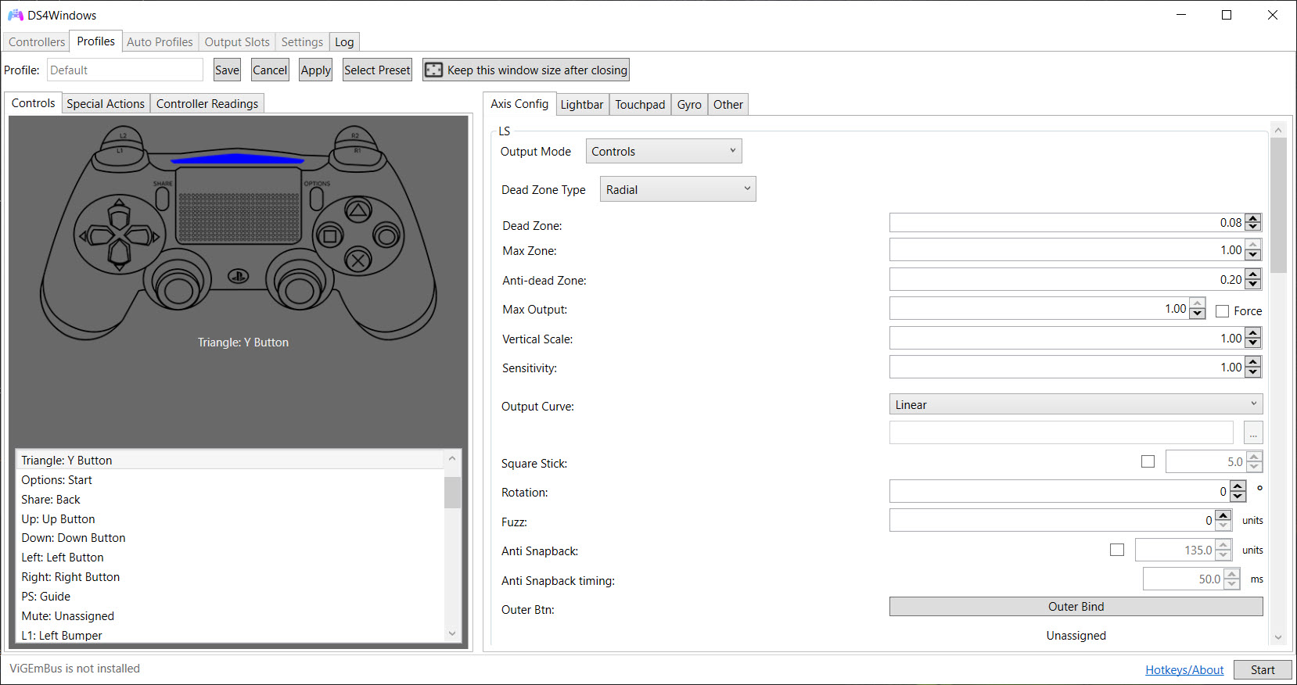The image size is (1297, 685).
Task: Click the R2 trigger on controller image
Action: (x=355, y=137)
